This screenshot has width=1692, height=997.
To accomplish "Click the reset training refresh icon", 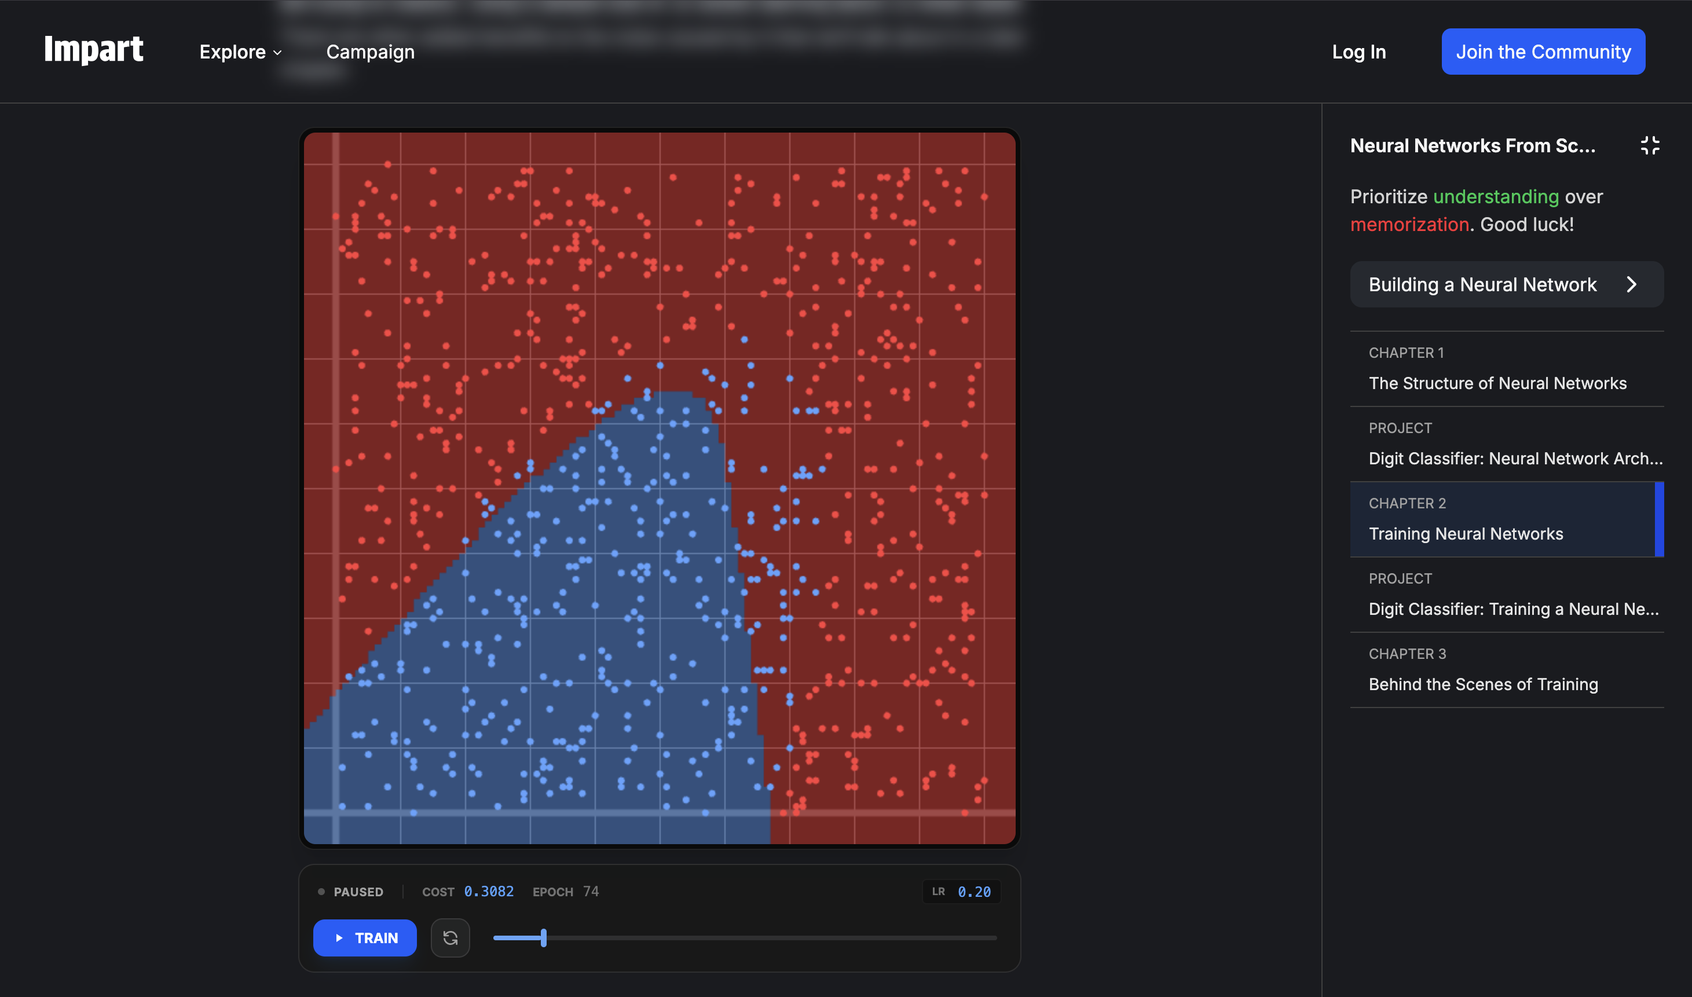I will (450, 937).
